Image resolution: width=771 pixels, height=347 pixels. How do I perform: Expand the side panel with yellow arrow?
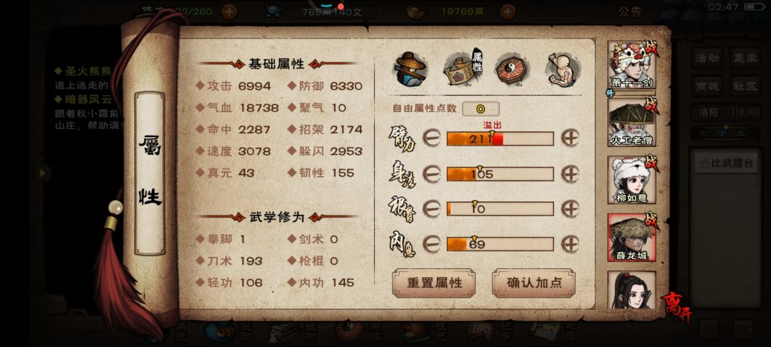tap(43, 173)
